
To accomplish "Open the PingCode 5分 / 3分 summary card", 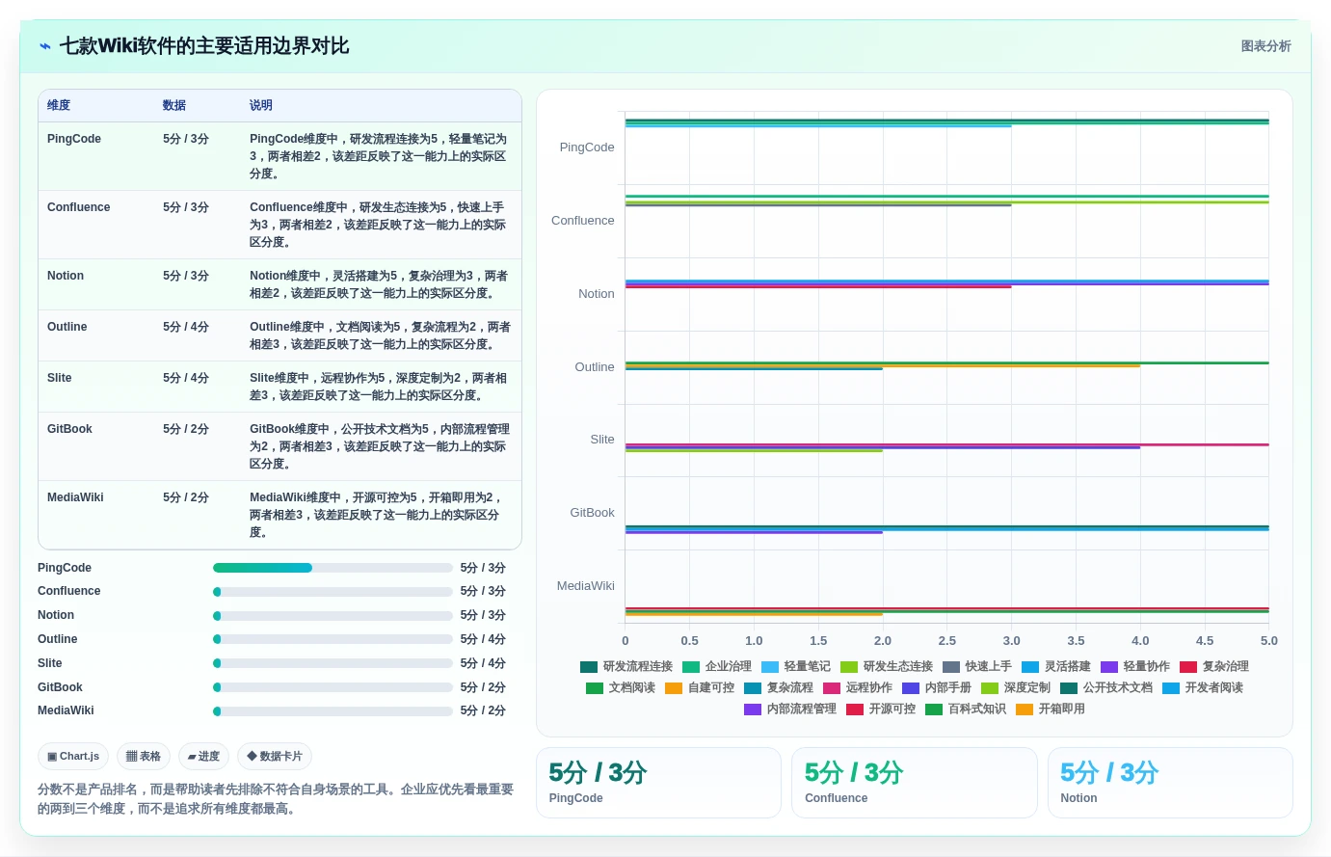I will pyautogui.click(x=658, y=783).
